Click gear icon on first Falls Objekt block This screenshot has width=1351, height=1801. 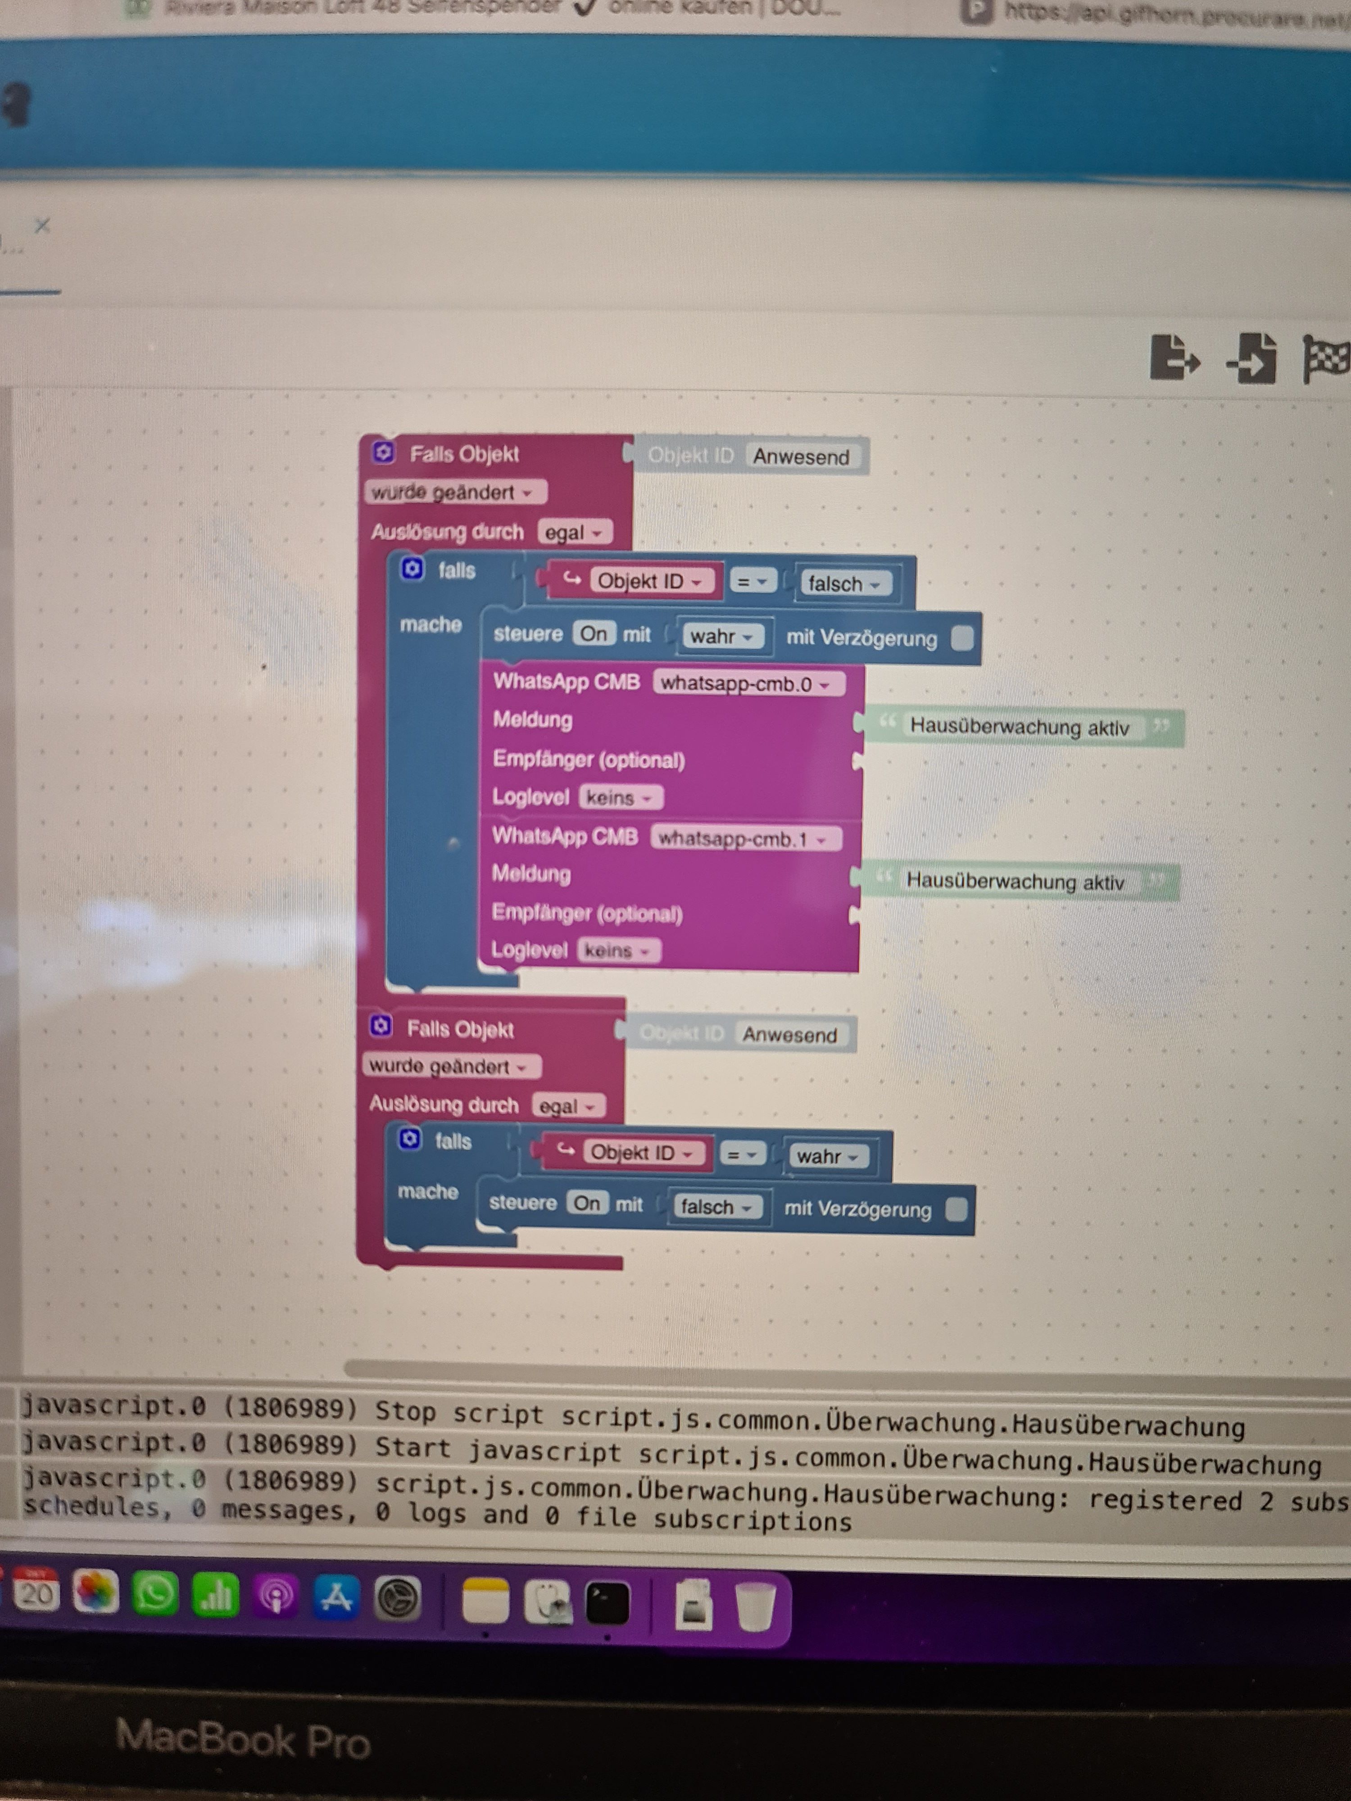(x=384, y=453)
